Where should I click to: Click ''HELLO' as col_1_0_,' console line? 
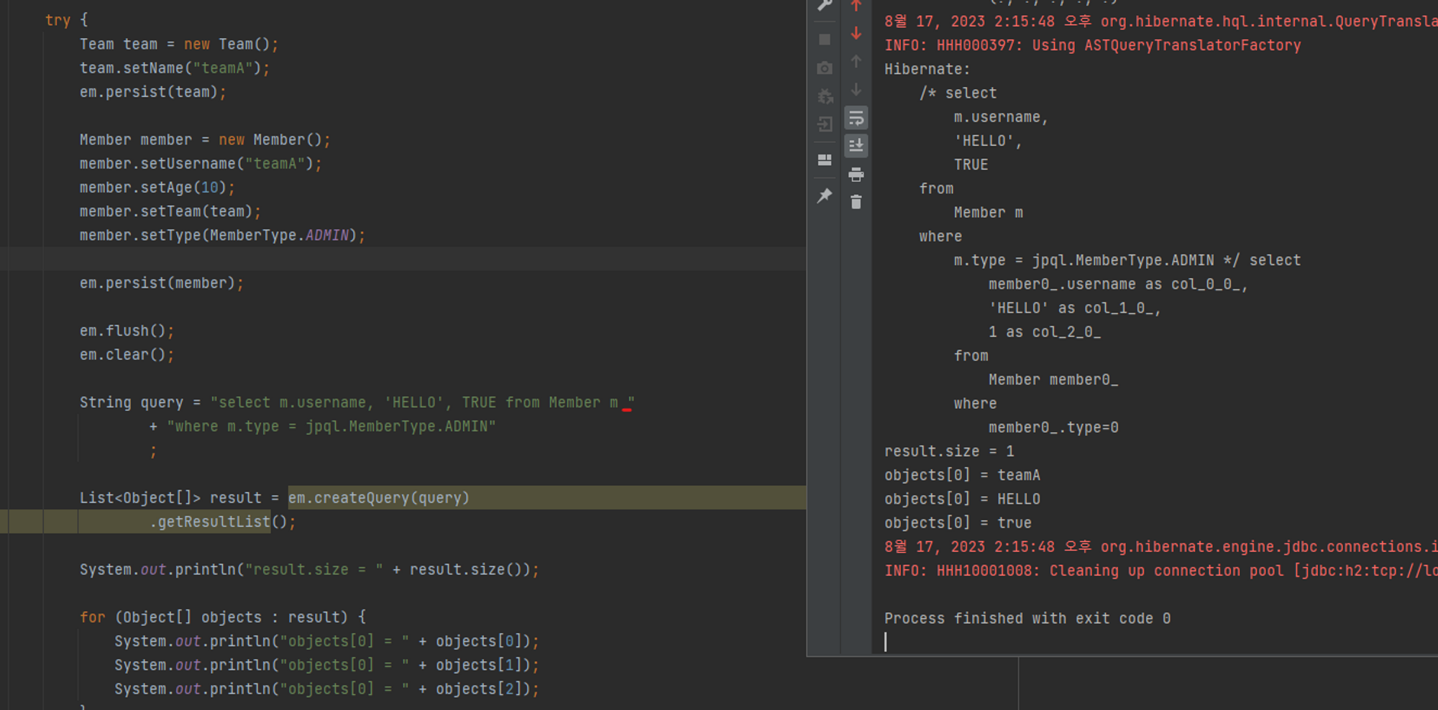click(x=1074, y=308)
